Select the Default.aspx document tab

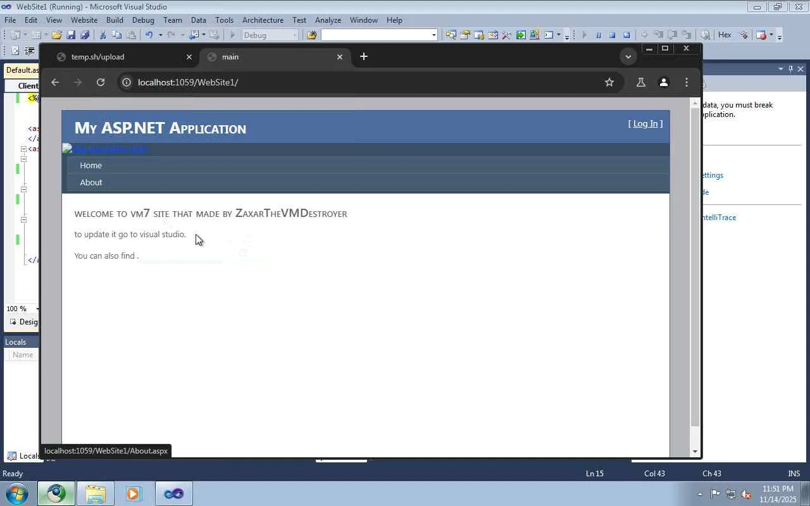22,70
